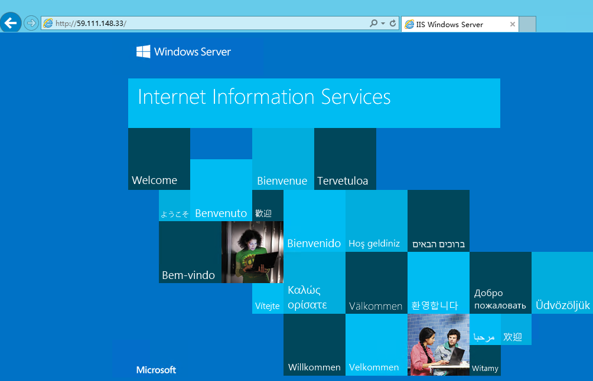Select the IIS Windows Server tab
The height and width of the screenshot is (381, 593).
tap(460, 25)
